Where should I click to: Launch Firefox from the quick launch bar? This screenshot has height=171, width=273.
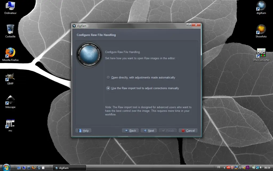click(x=34, y=168)
